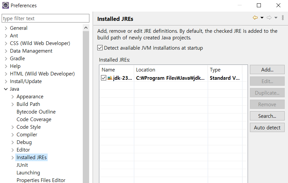288x183 pixels.
Task: Open back history dropdown arrow
Action: pos(262,18)
